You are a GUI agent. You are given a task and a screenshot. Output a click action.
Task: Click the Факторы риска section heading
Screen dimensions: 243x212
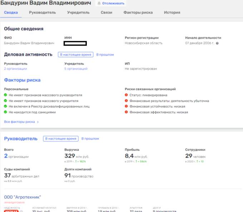coord(22,80)
